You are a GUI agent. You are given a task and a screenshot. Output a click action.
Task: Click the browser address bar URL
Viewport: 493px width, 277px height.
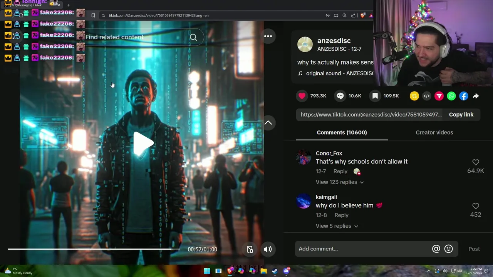(x=159, y=15)
